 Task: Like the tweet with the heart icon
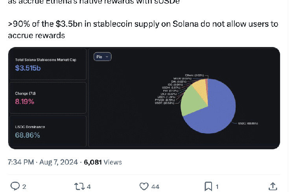click(x=144, y=186)
